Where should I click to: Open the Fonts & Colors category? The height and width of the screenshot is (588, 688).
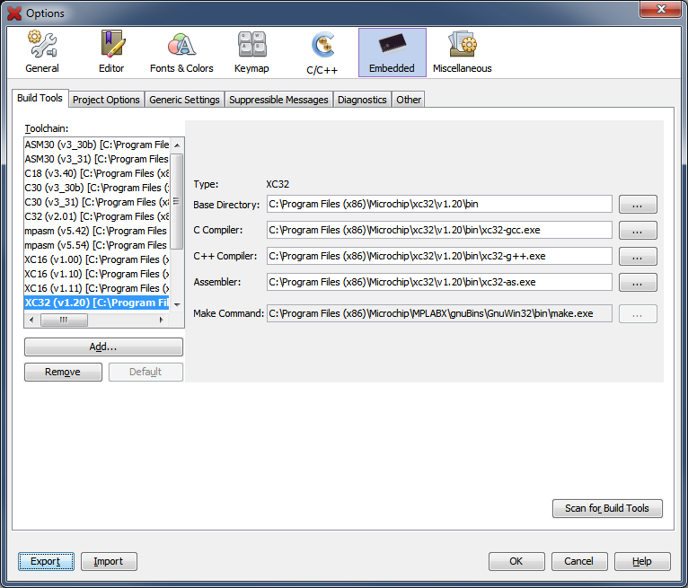tap(181, 52)
